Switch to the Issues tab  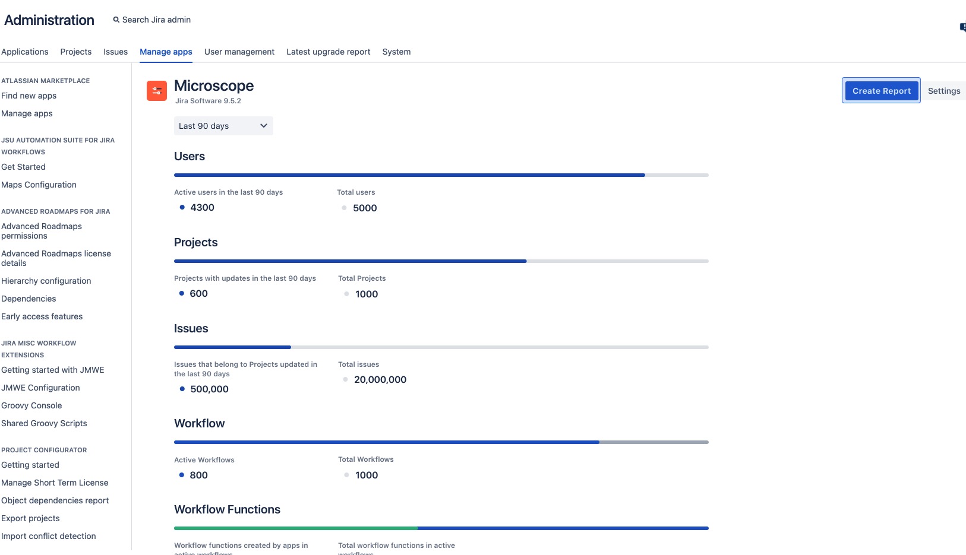click(x=115, y=52)
